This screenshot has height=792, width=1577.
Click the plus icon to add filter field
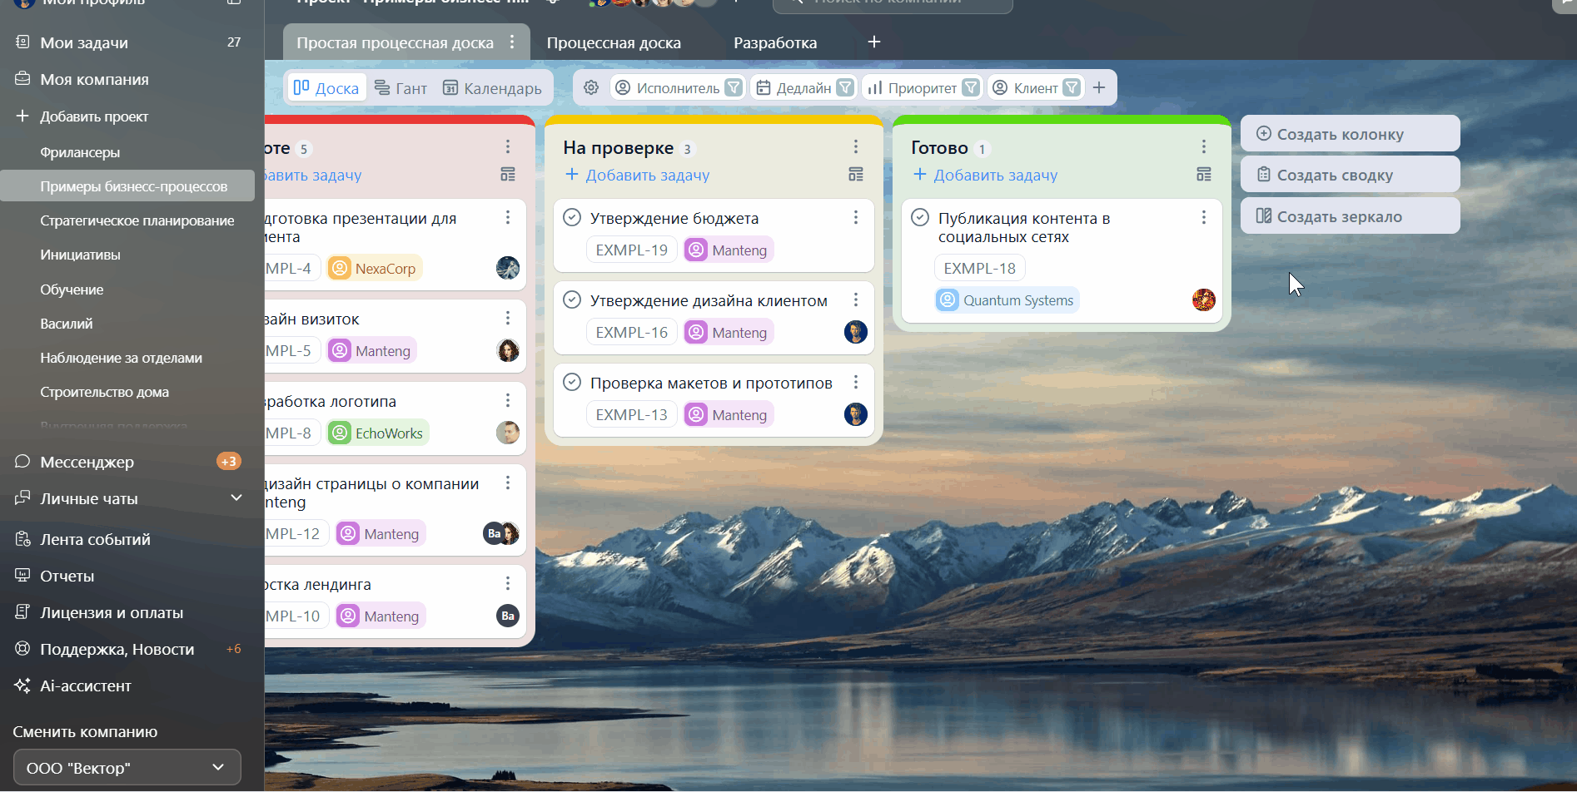[x=1099, y=88]
